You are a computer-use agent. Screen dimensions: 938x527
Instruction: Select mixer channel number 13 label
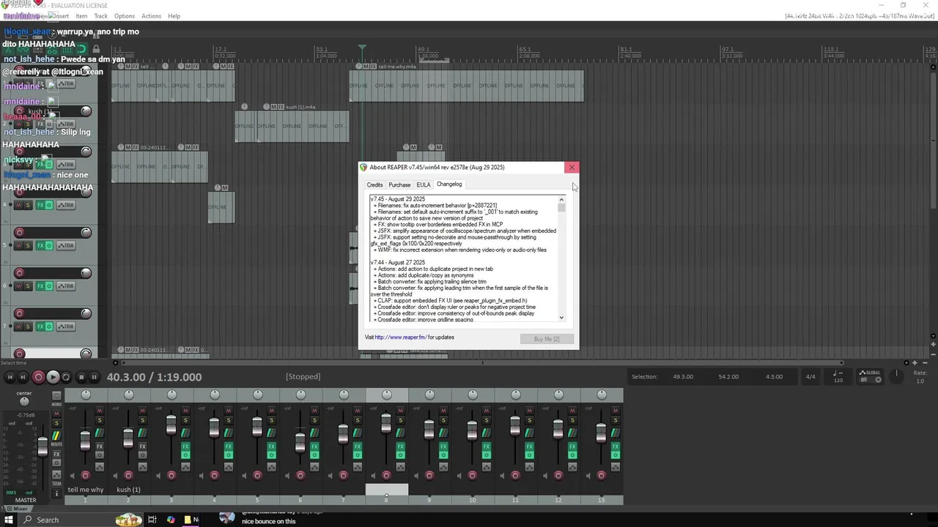pyautogui.click(x=602, y=500)
